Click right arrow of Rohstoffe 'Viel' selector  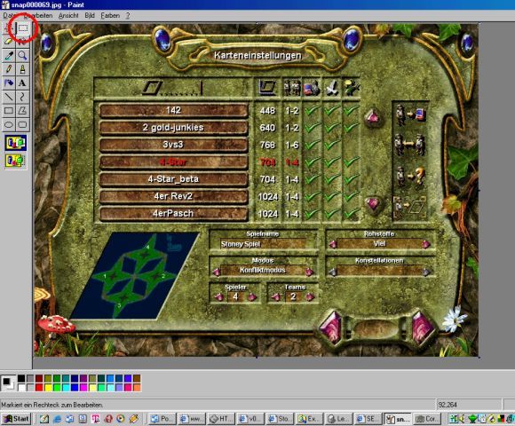(x=426, y=244)
